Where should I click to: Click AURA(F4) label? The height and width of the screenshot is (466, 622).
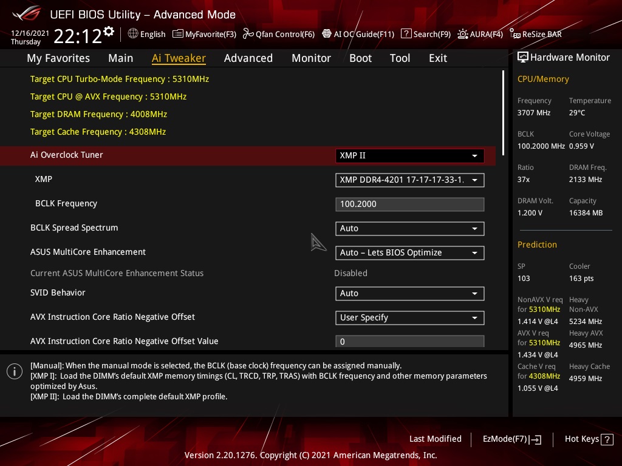tap(487, 35)
